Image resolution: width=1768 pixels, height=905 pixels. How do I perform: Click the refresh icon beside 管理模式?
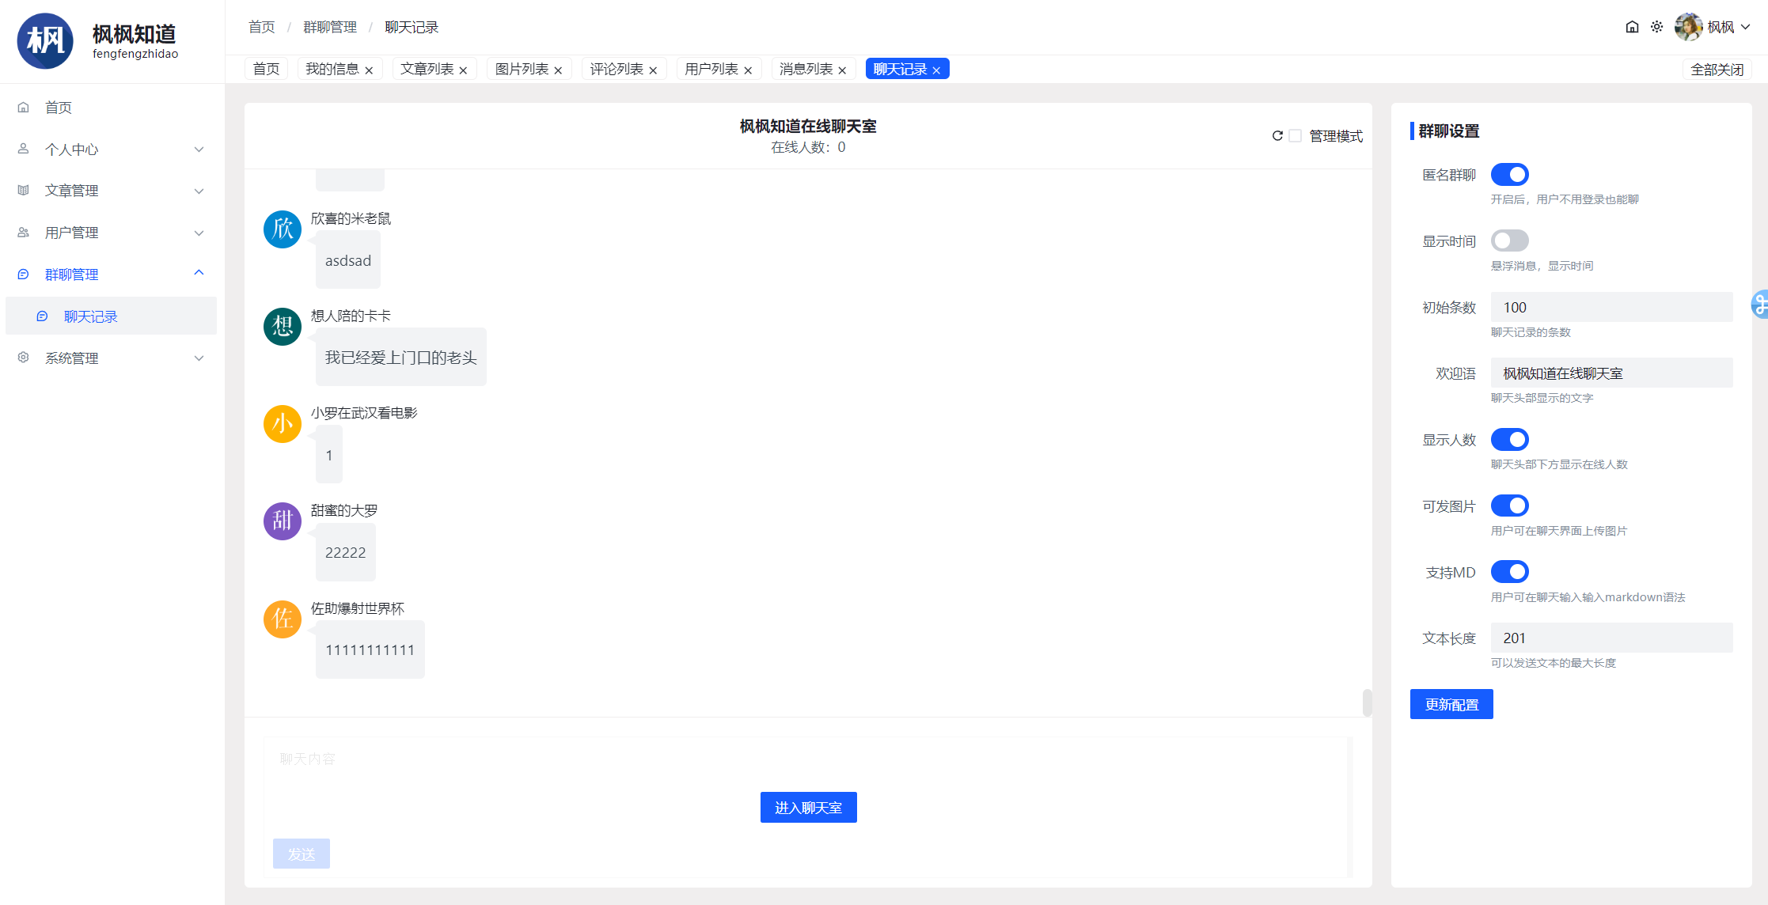[x=1277, y=136]
